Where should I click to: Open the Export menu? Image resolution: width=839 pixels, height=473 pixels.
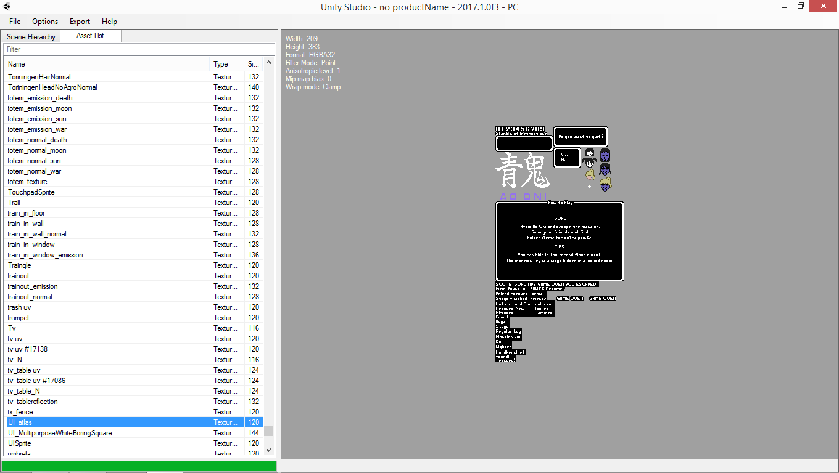tap(80, 21)
